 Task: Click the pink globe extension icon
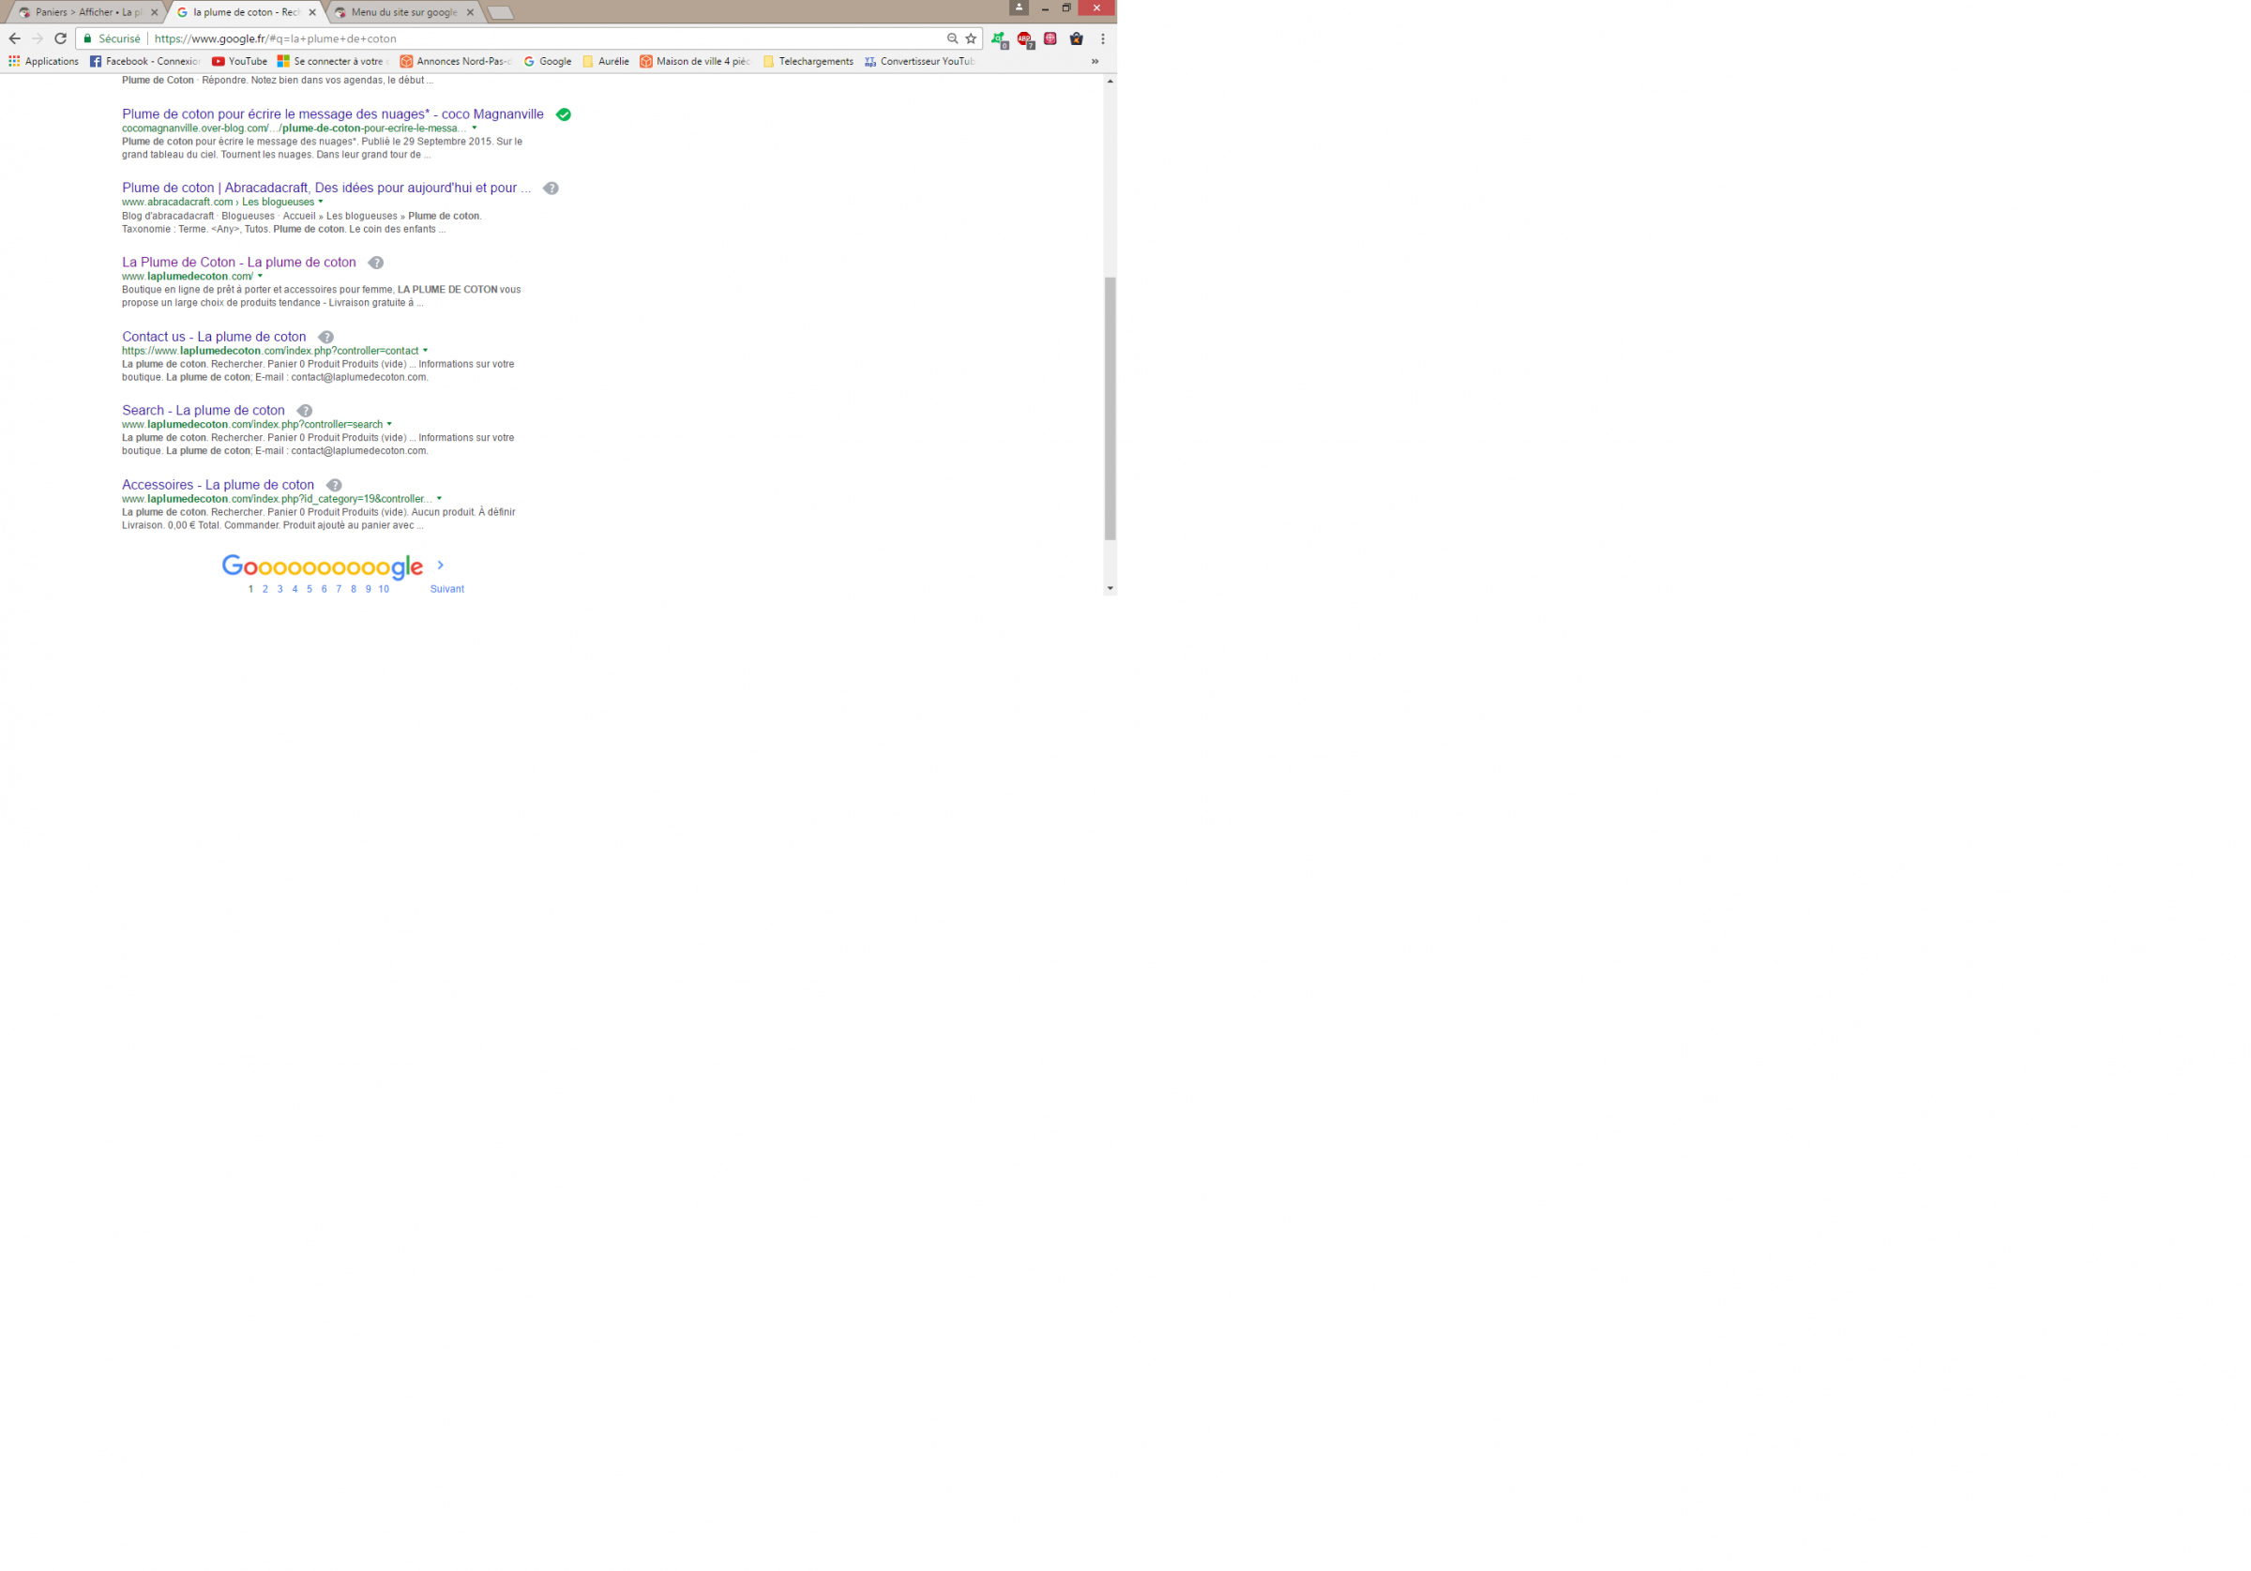1050,39
